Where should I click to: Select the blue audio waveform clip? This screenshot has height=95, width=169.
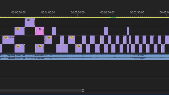click(x=84, y=57)
